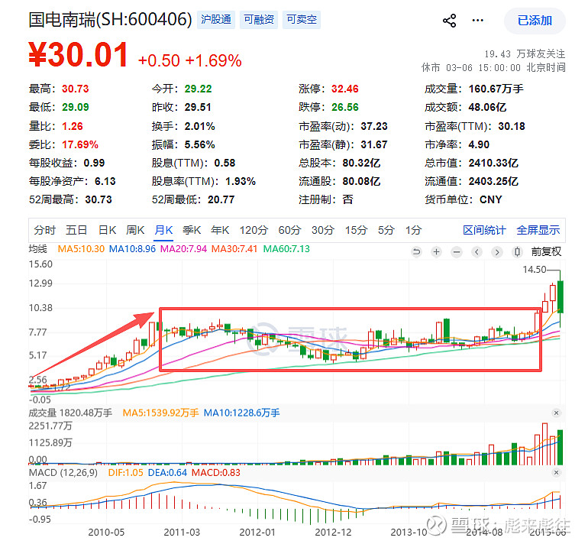Screen dimensions: 588x544
Task: Click the 2011-03 date axis label
Action: click(x=182, y=532)
